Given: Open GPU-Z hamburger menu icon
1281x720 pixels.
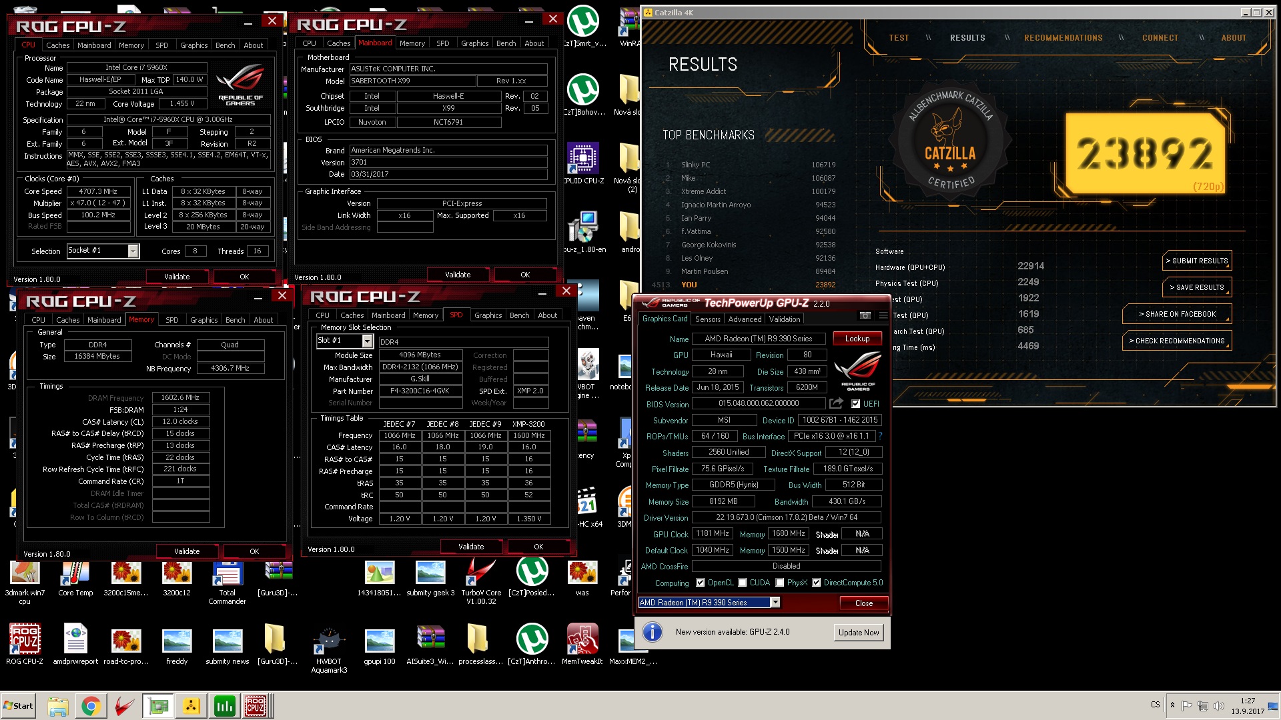Looking at the screenshot, I should tap(883, 315).
